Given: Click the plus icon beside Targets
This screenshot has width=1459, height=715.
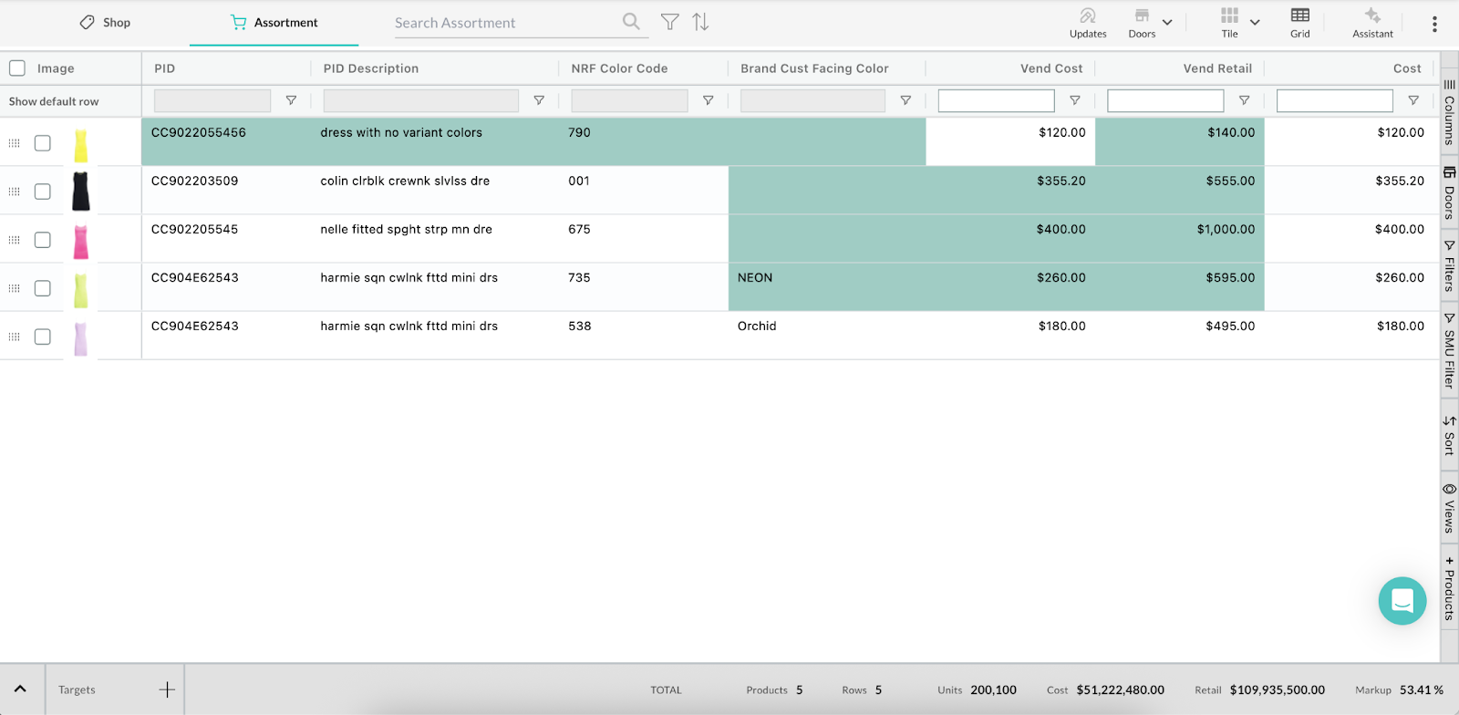Looking at the screenshot, I should [167, 689].
